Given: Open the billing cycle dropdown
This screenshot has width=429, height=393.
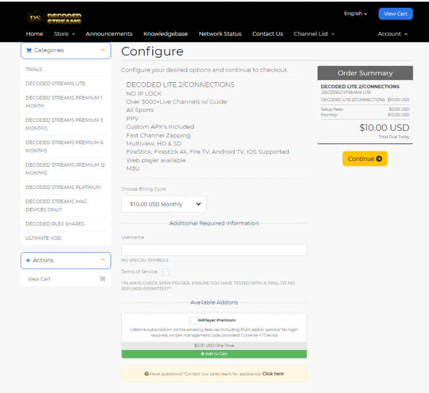Looking at the screenshot, I should (164, 204).
